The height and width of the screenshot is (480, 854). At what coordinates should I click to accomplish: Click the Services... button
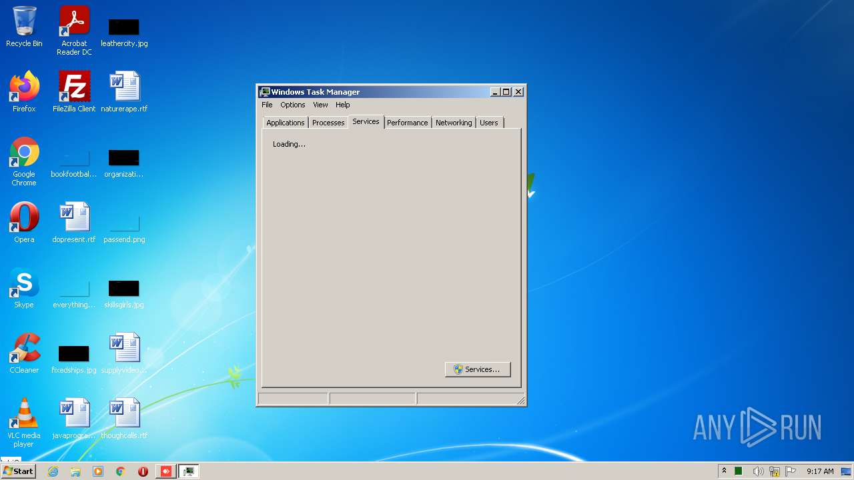[x=478, y=369]
